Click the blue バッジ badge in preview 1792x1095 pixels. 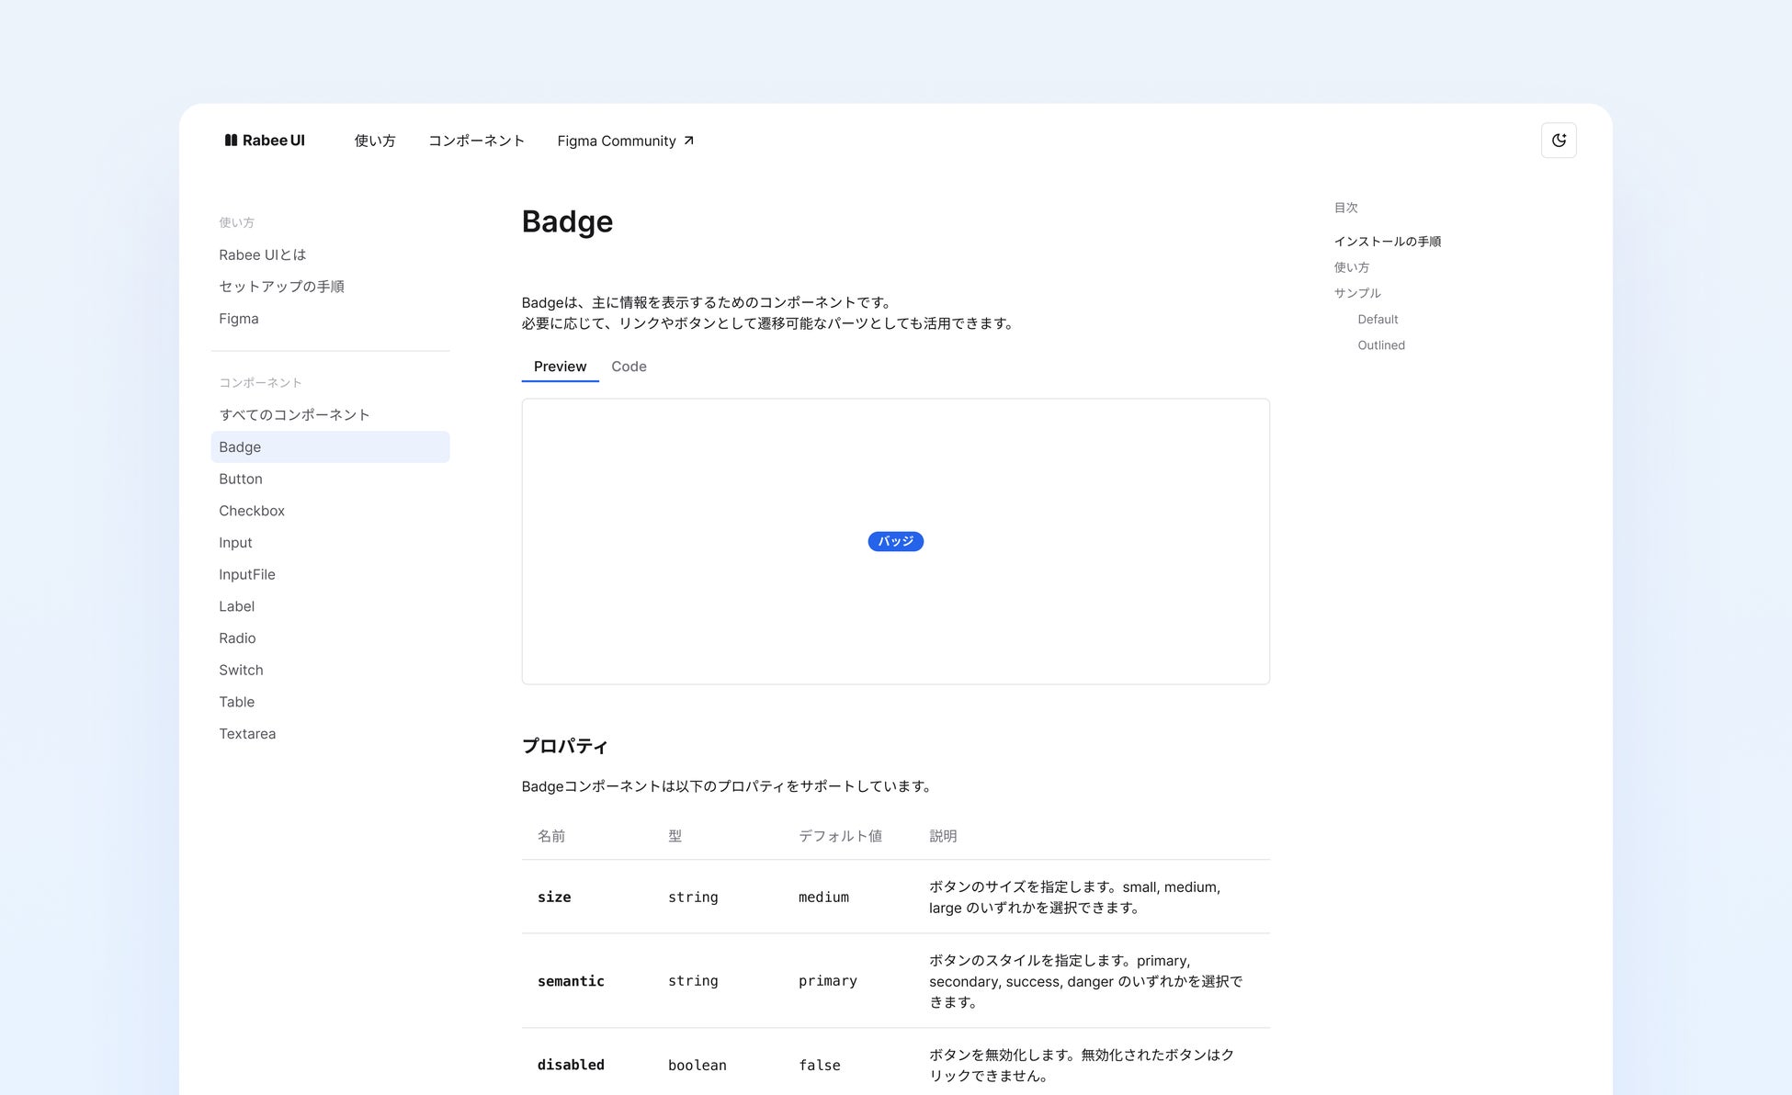point(895,542)
